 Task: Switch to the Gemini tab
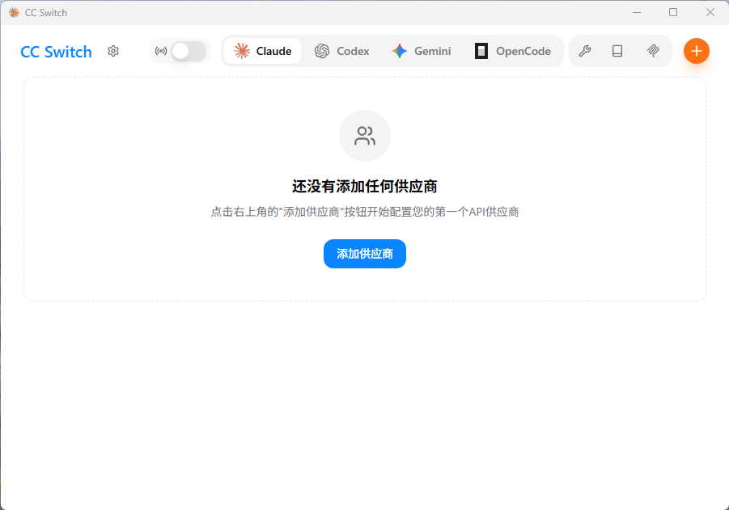click(422, 51)
